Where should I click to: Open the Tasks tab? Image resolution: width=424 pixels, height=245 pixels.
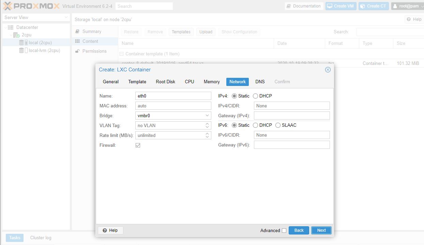(x=15, y=238)
